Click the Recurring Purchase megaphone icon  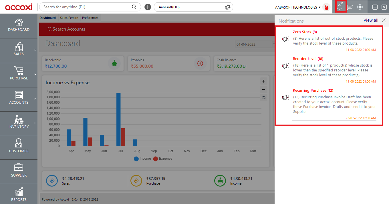(285, 98)
